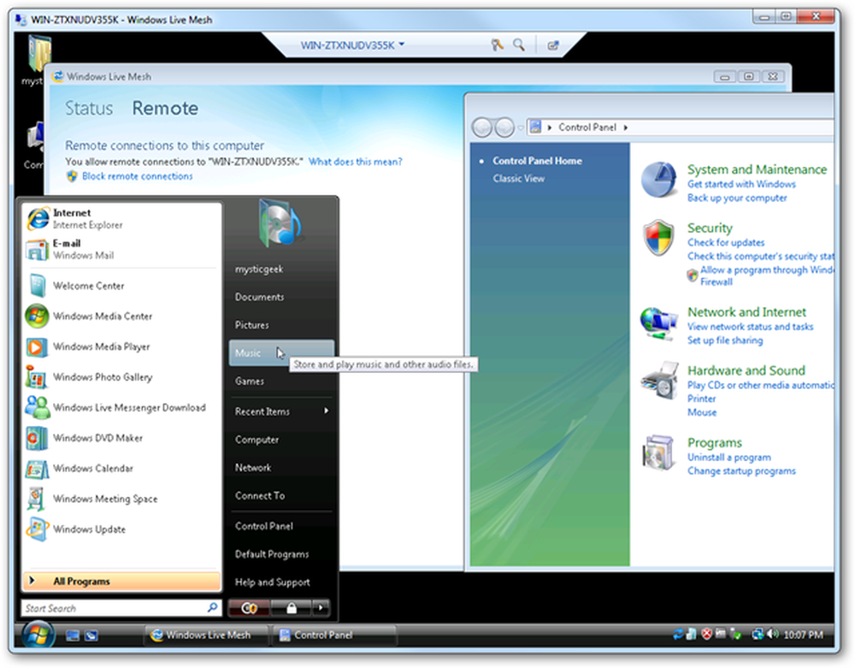Launch Windows Media Center
Image resolution: width=855 pixels, height=668 pixels.
point(121,316)
